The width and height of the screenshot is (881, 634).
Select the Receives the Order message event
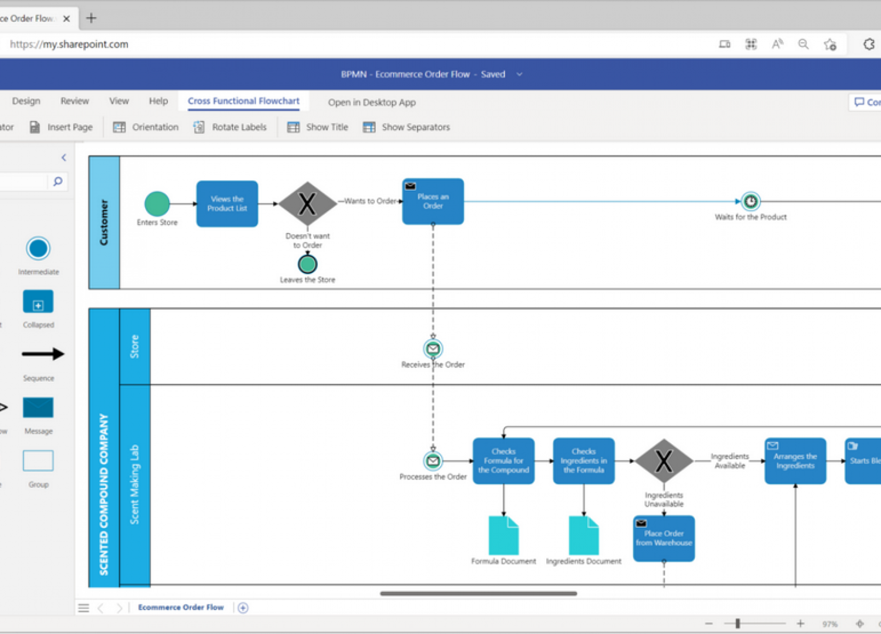pyautogui.click(x=433, y=349)
